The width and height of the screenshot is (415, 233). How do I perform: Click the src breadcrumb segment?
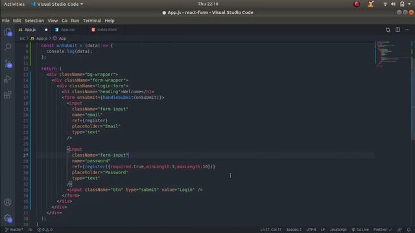(22, 39)
